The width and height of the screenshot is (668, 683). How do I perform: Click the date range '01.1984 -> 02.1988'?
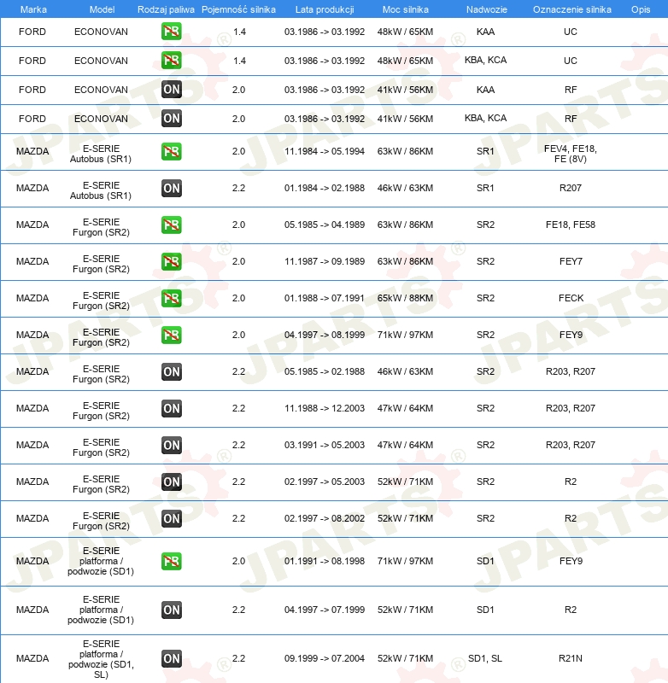325,188
